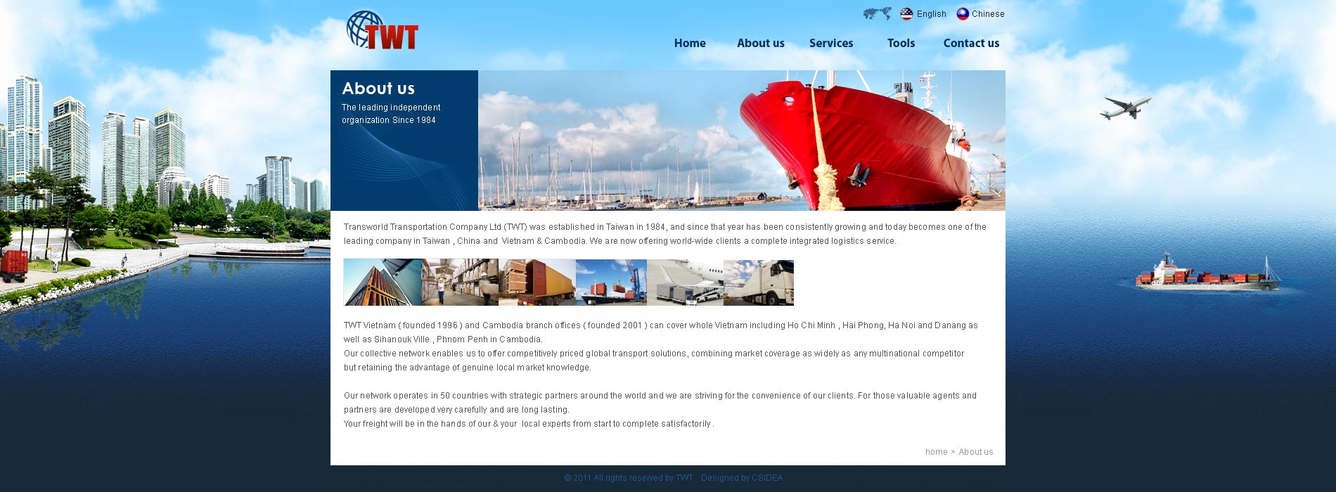Open the Contact us page
This screenshot has width=1336, height=492.
coord(970,43)
